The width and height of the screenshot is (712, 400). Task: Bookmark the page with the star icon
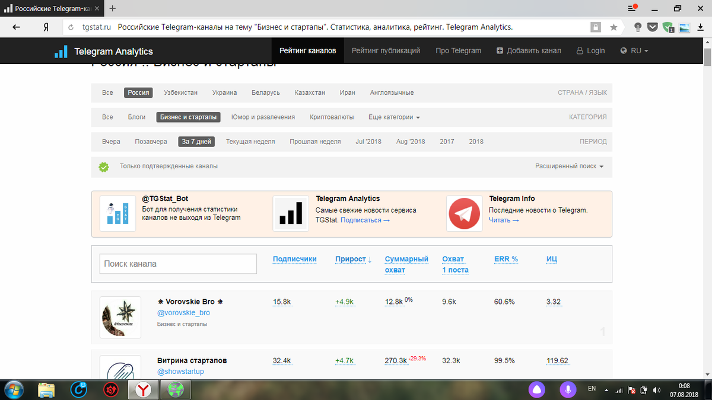point(614,27)
